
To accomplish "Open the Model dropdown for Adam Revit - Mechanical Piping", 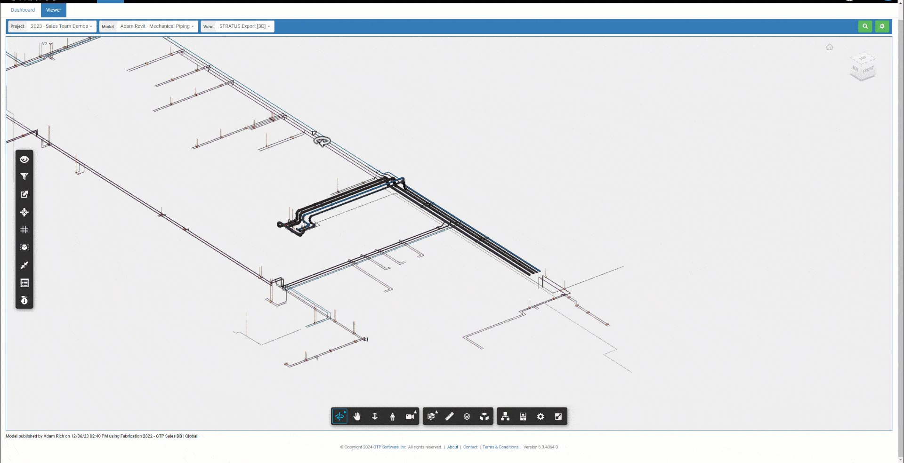I will coord(157,26).
